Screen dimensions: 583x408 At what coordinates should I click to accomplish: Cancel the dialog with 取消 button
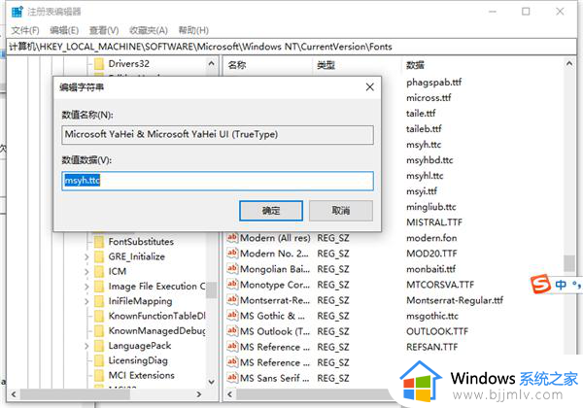[341, 211]
